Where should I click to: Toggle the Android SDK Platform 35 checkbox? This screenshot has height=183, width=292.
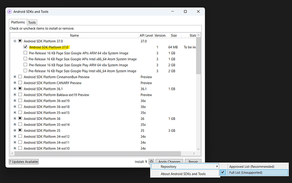[x=20, y=130]
